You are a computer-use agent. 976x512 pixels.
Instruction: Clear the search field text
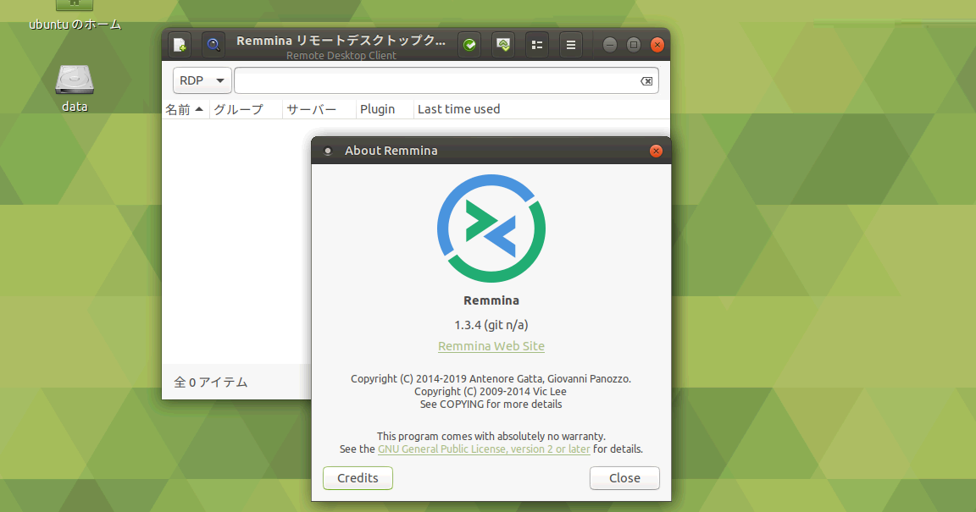(x=646, y=80)
